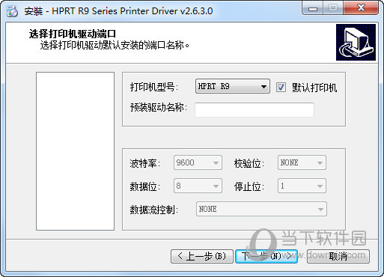
Task: Open the 停止位 1 dropdown
Action: click(x=302, y=186)
